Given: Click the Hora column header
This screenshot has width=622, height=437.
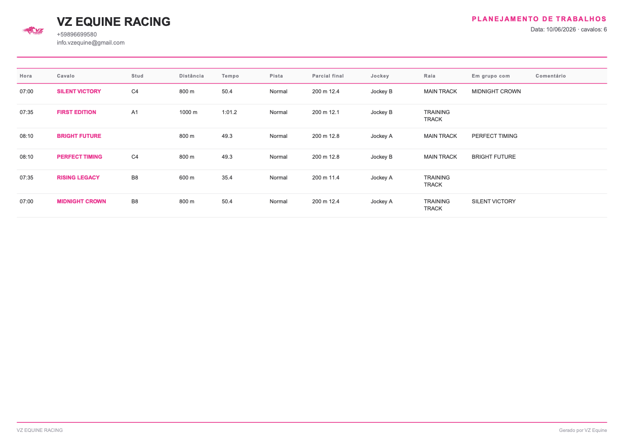Looking at the screenshot, I should [x=26, y=76].
